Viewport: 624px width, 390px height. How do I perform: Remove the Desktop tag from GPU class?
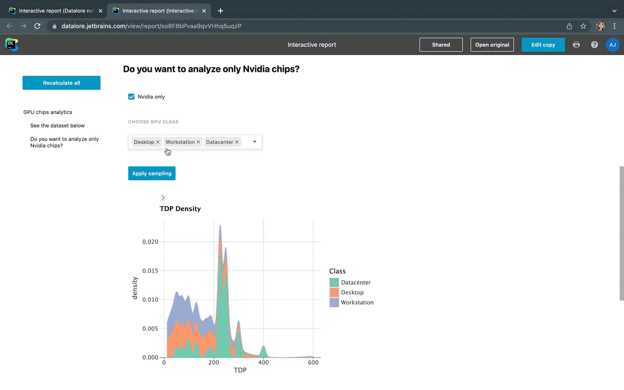(158, 142)
